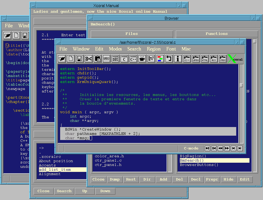Click the Edit button at the Browser bottom
The width and height of the screenshot is (263, 200).
[245, 179]
